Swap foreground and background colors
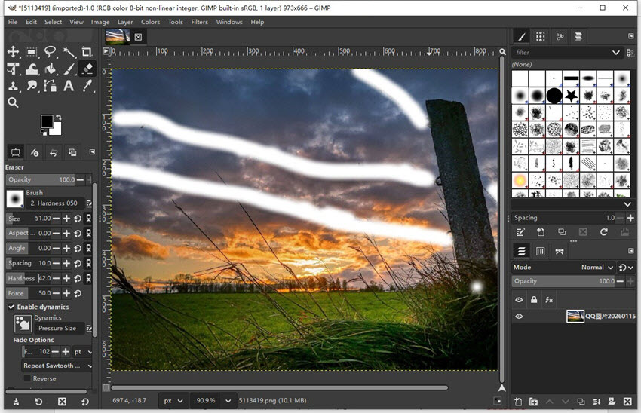 pos(59,118)
